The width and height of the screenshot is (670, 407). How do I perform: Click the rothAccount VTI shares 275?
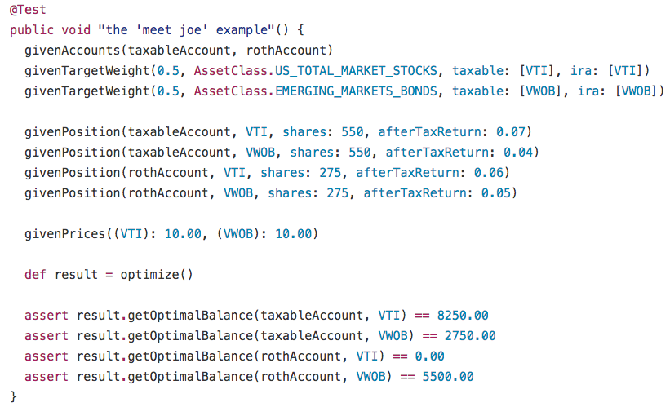331,173
